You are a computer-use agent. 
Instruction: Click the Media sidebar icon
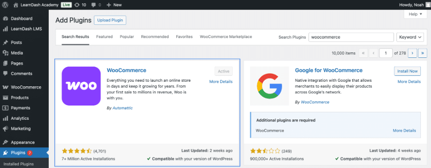(x=5, y=53)
